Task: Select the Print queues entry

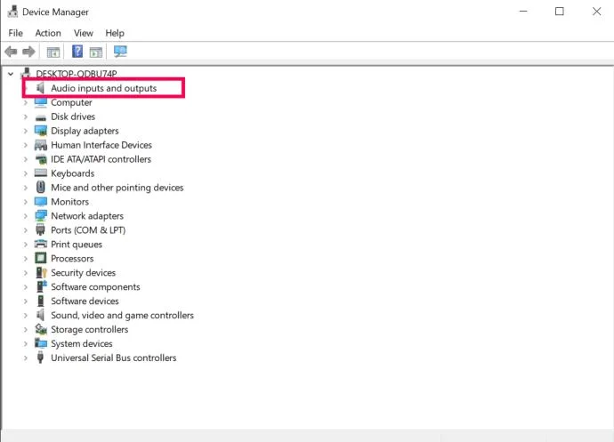Action: tap(77, 245)
